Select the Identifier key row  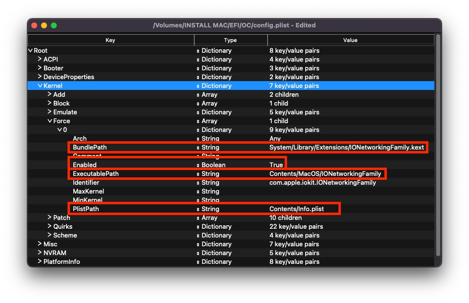pos(86,183)
